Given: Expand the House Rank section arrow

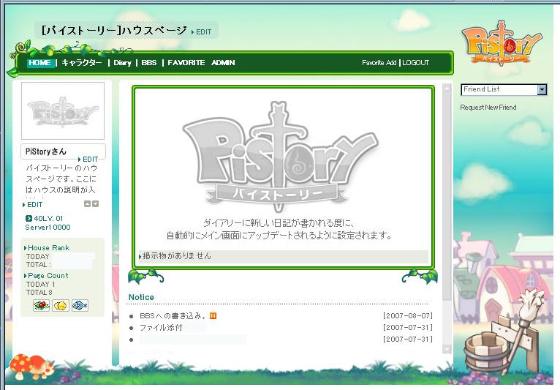Looking at the screenshot, I should point(26,248).
